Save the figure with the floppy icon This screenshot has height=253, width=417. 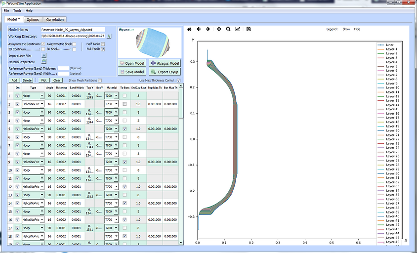click(249, 29)
